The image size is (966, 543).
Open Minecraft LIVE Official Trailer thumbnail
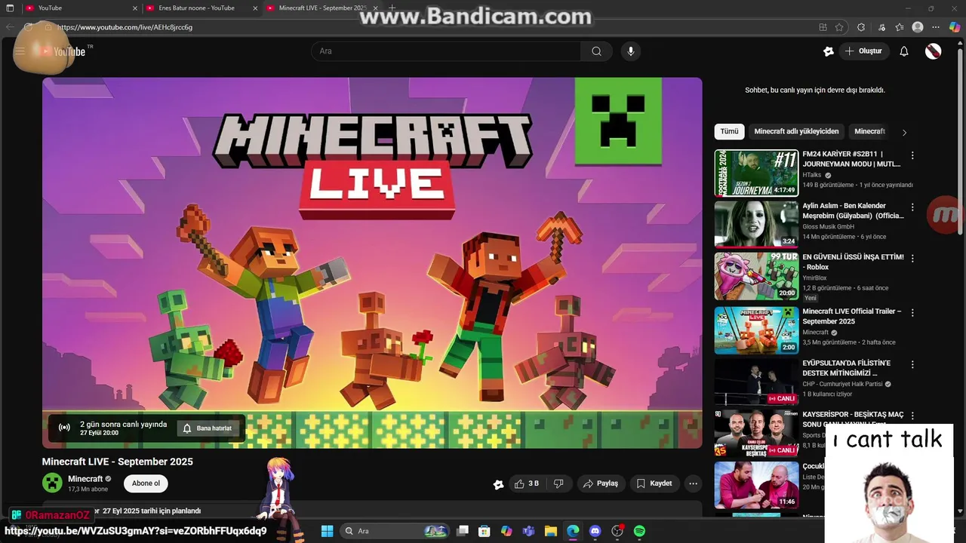point(756,330)
